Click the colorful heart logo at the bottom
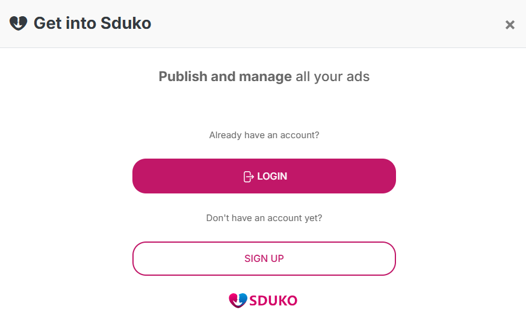This screenshot has height=322, width=526. tap(238, 300)
